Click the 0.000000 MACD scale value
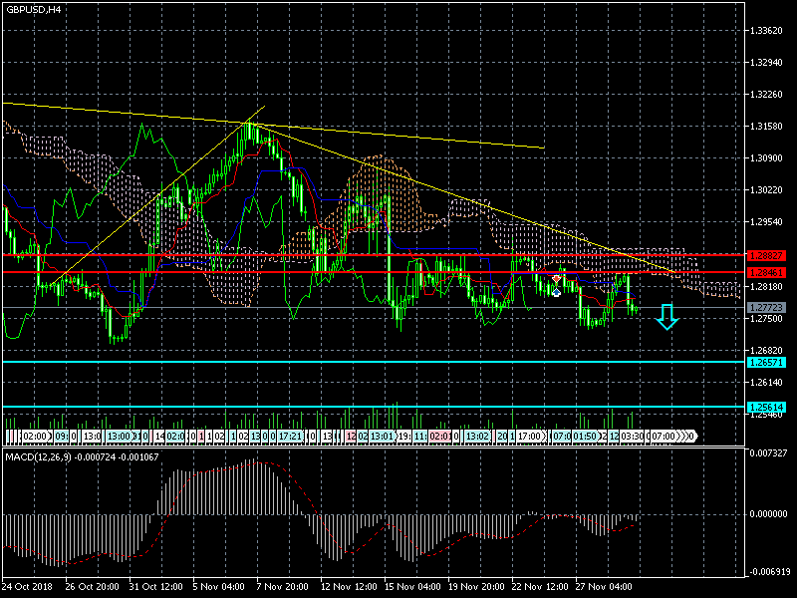This screenshot has height=598, width=797. click(768, 515)
